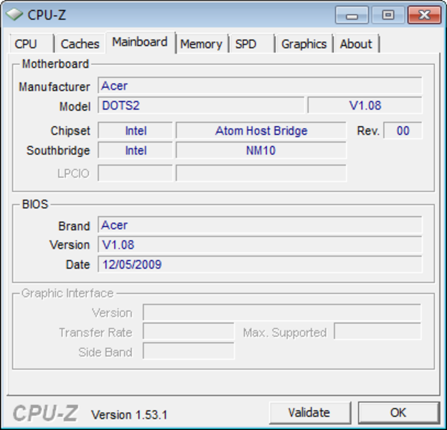
Task: Click the LPCIO label
Action: (74, 173)
